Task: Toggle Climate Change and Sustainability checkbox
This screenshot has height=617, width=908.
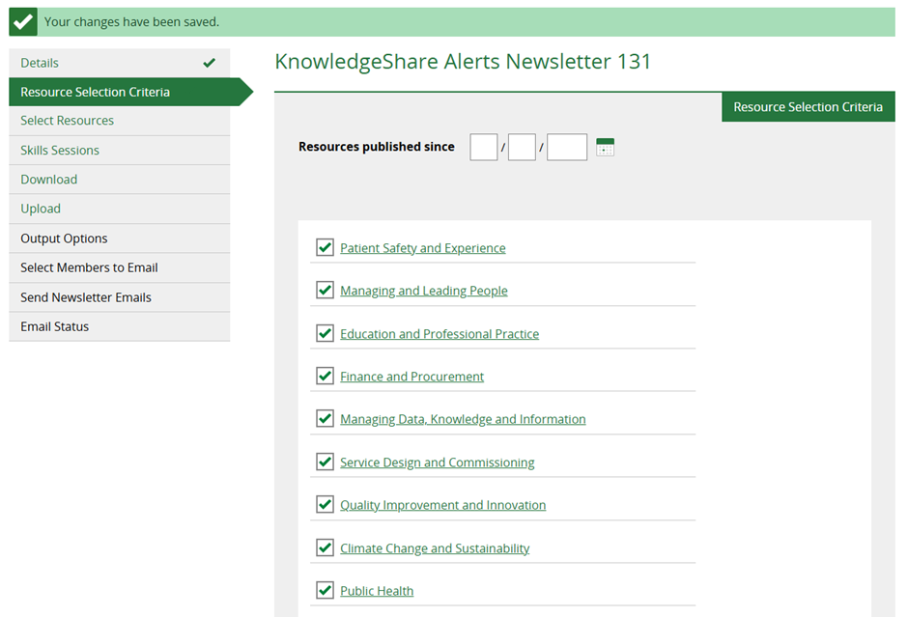Action: [x=325, y=547]
